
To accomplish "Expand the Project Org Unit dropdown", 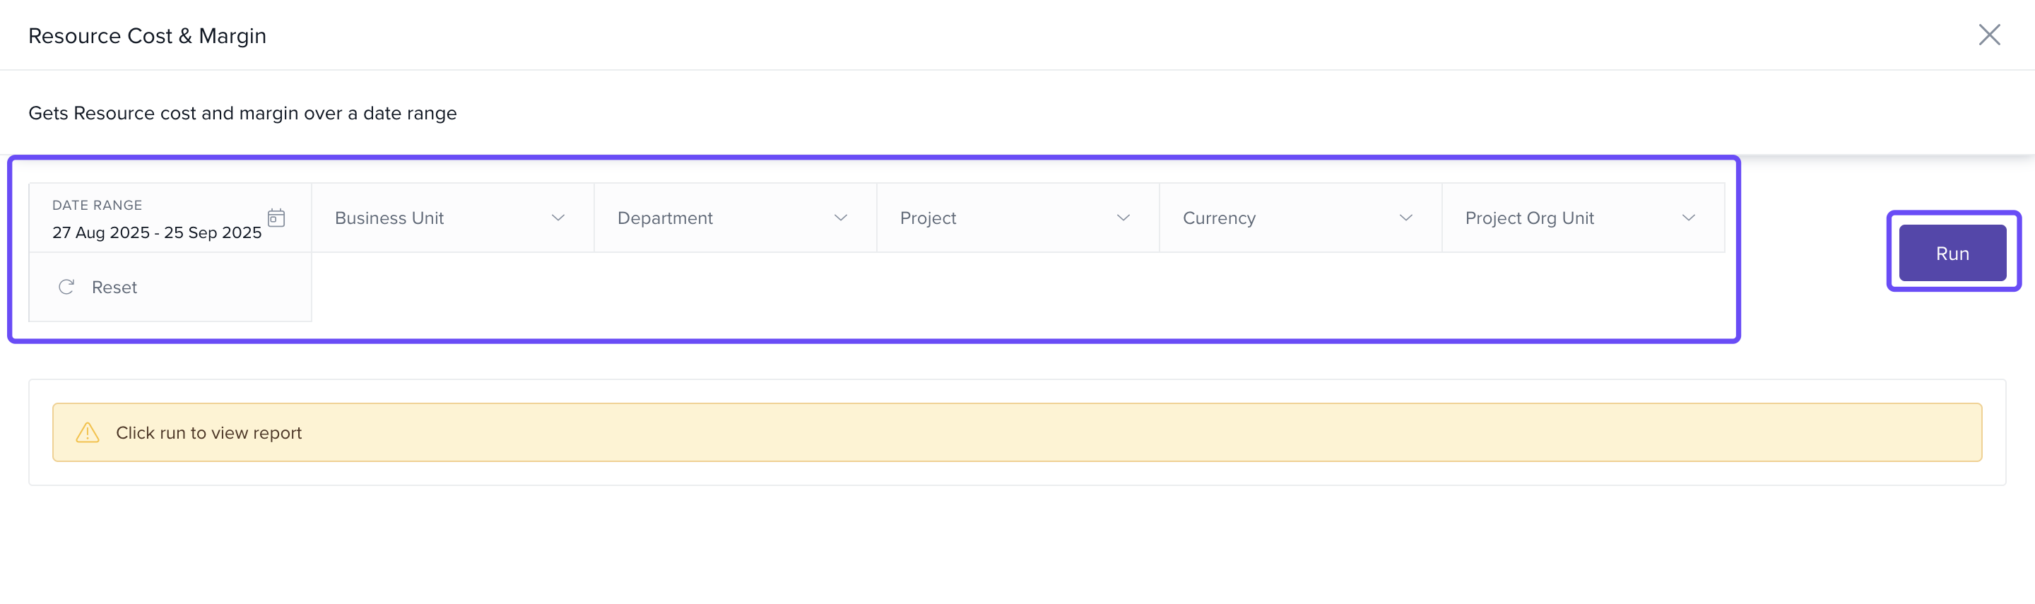I will (x=1582, y=218).
